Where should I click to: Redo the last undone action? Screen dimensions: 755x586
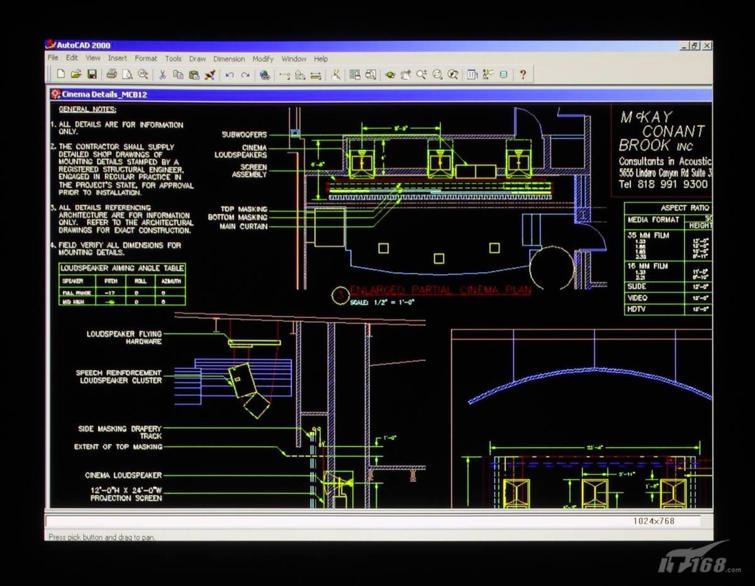click(x=245, y=75)
